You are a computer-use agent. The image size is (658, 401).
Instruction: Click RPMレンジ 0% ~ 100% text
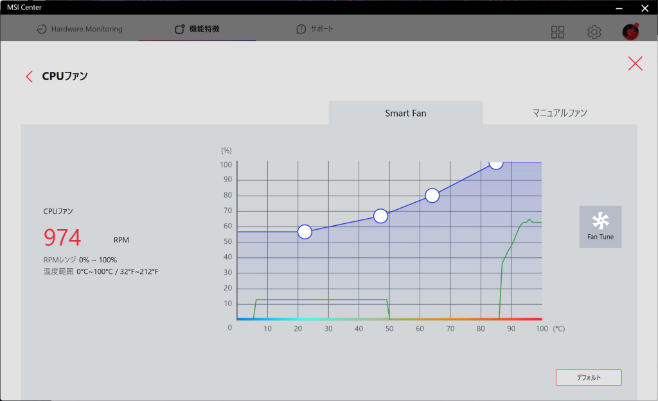click(x=80, y=260)
